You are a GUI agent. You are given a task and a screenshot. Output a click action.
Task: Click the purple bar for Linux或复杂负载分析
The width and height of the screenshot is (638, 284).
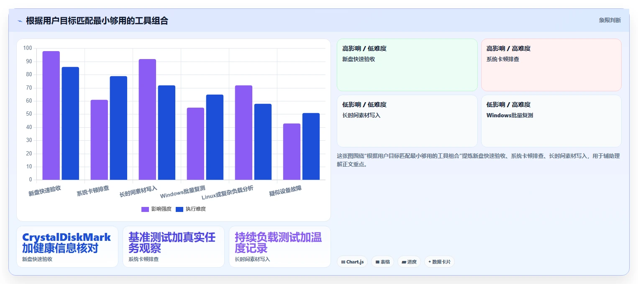click(x=243, y=133)
